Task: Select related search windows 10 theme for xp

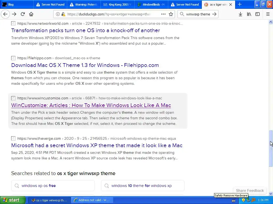Action: (143, 186)
